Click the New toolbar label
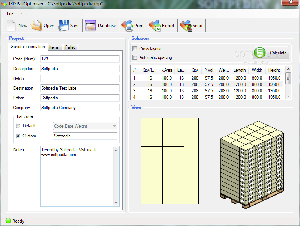 pyautogui.click(x=23, y=26)
